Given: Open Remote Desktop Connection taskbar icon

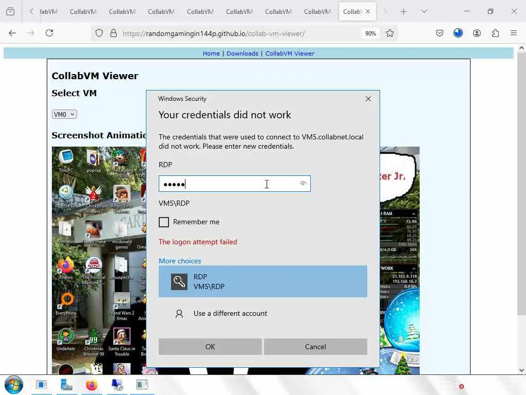Looking at the screenshot, I should pyautogui.click(x=117, y=385).
